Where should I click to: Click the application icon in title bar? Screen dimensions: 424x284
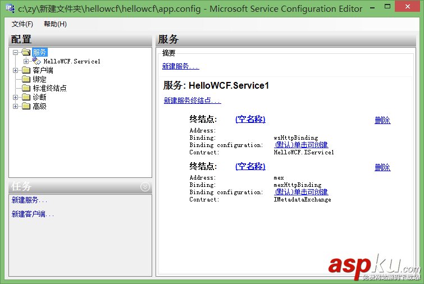coord(10,8)
